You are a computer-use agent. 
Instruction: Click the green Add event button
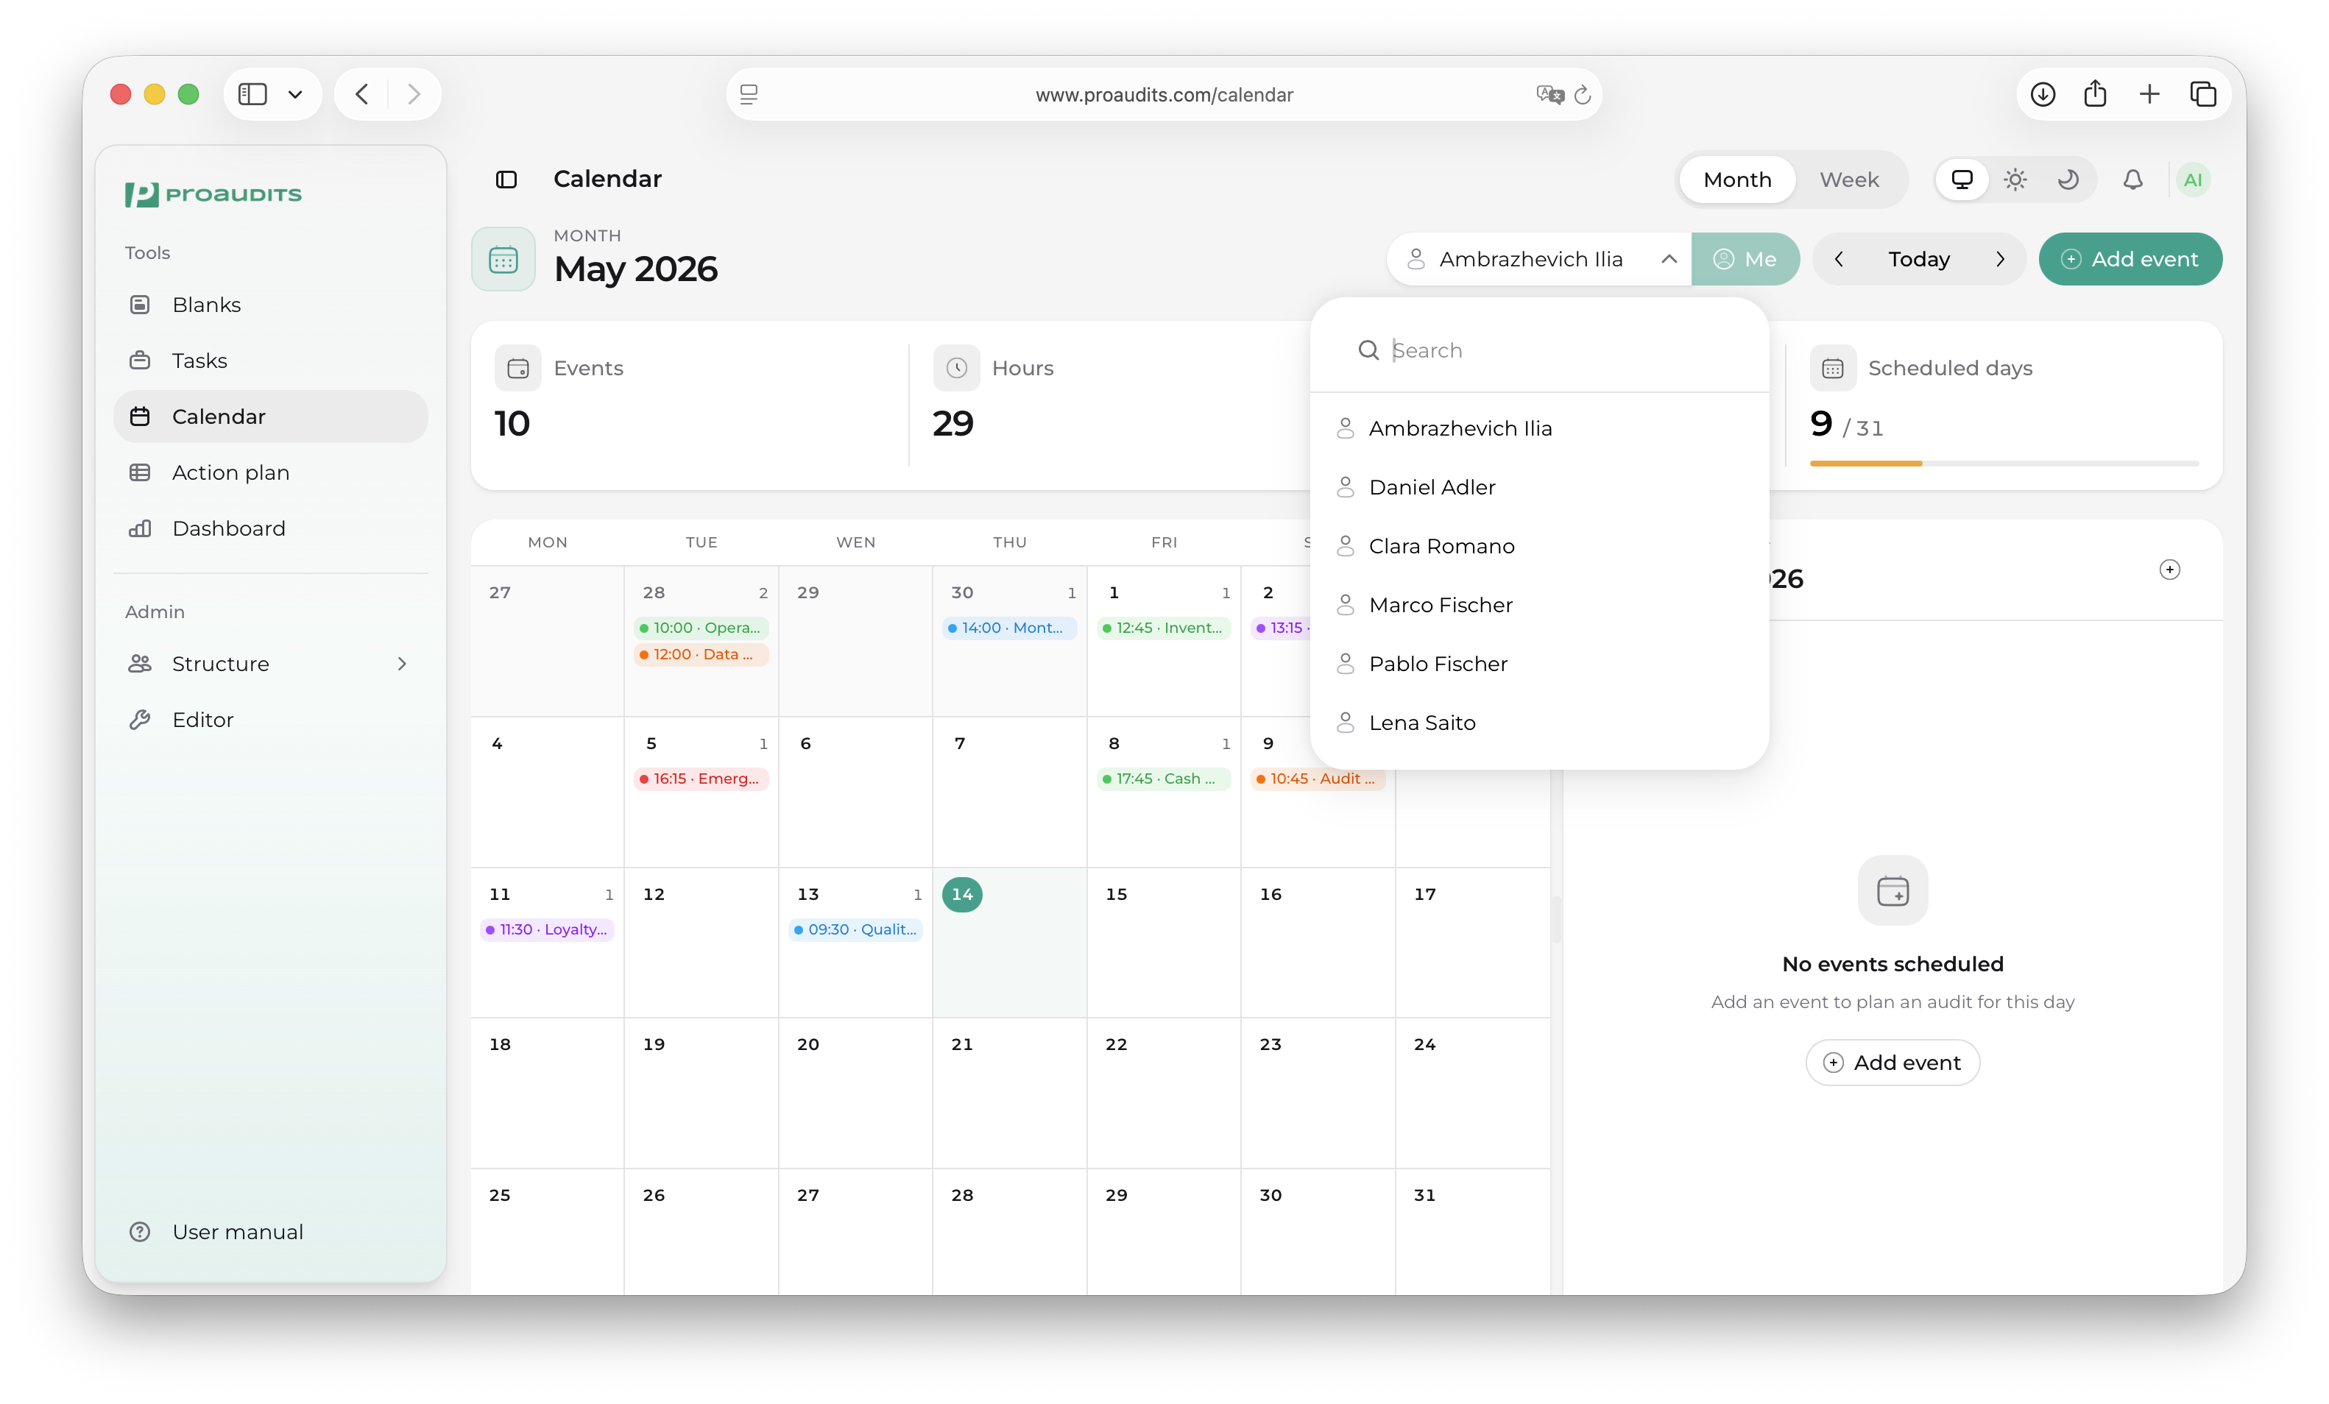(x=2130, y=259)
